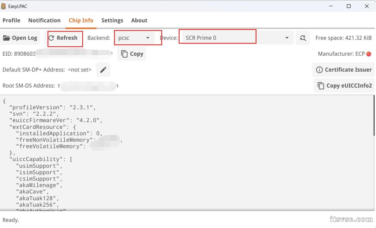
Task: Click the "isimSupport" entry
Action: tap(39, 172)
